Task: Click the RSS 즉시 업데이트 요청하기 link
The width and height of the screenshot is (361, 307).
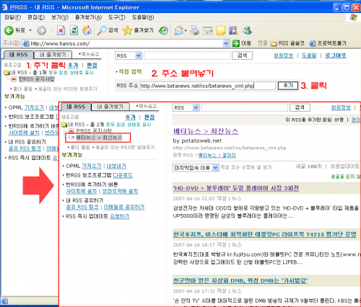Action: pos(120,216)
